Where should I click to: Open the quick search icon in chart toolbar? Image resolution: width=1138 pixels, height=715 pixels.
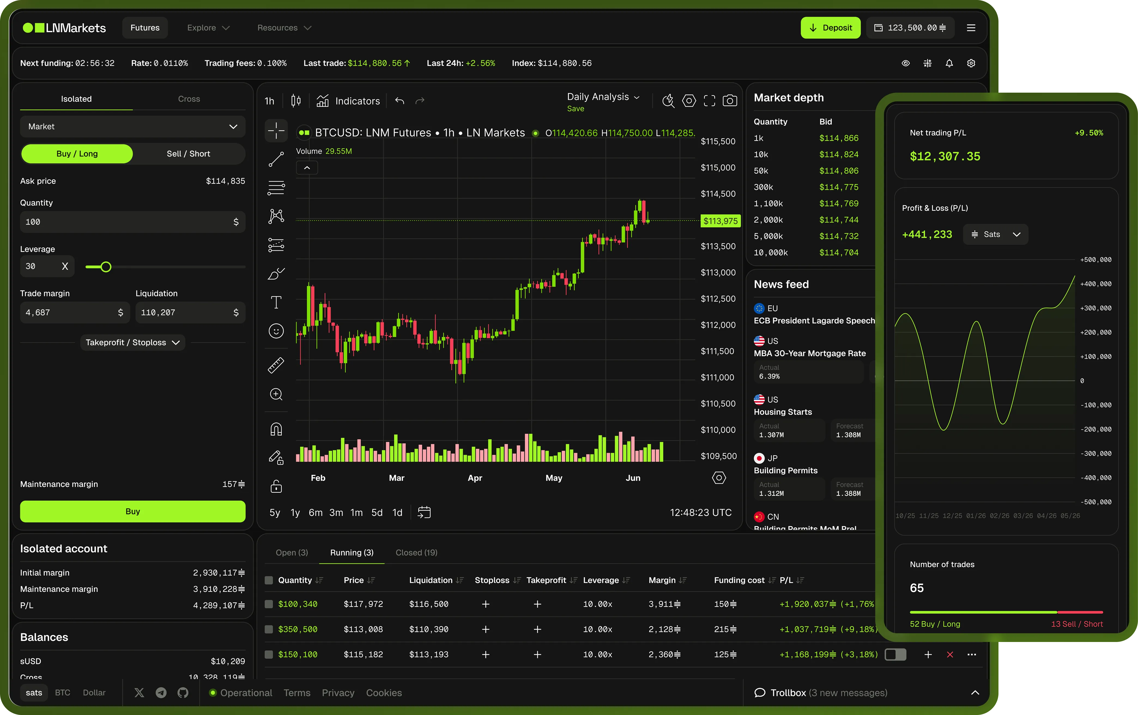tap(668, 101)
